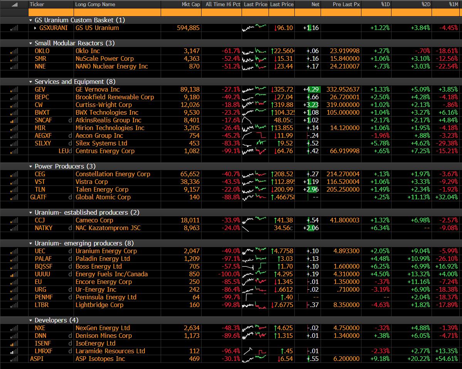Image resolution: width=462 pixels, height=369 pixels.
Task: Collapse Small Modular Reactors group
Action: coord(31,43)
